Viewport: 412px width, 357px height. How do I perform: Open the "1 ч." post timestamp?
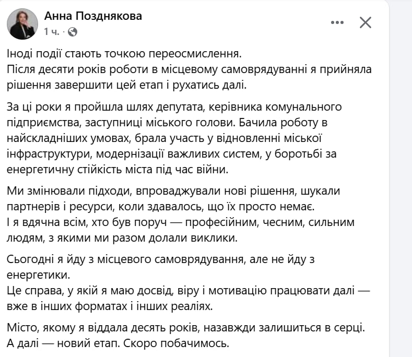pos(52,32)
